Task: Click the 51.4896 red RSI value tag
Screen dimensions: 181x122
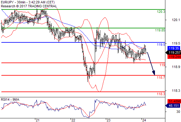Action: (x=174, y=101)
